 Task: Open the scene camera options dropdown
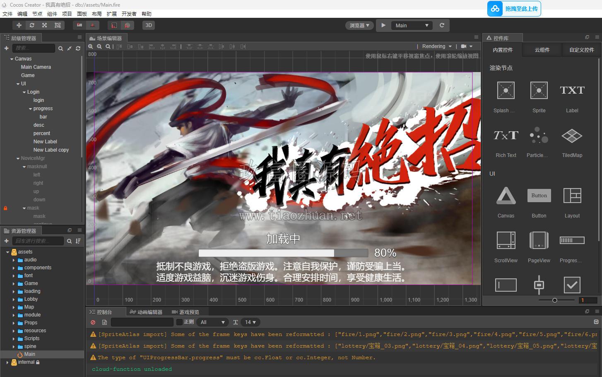coord(467,46)
